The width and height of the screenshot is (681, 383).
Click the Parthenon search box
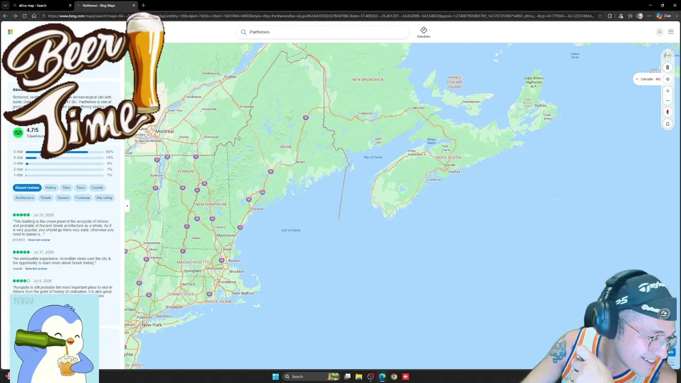coord(323,32)
